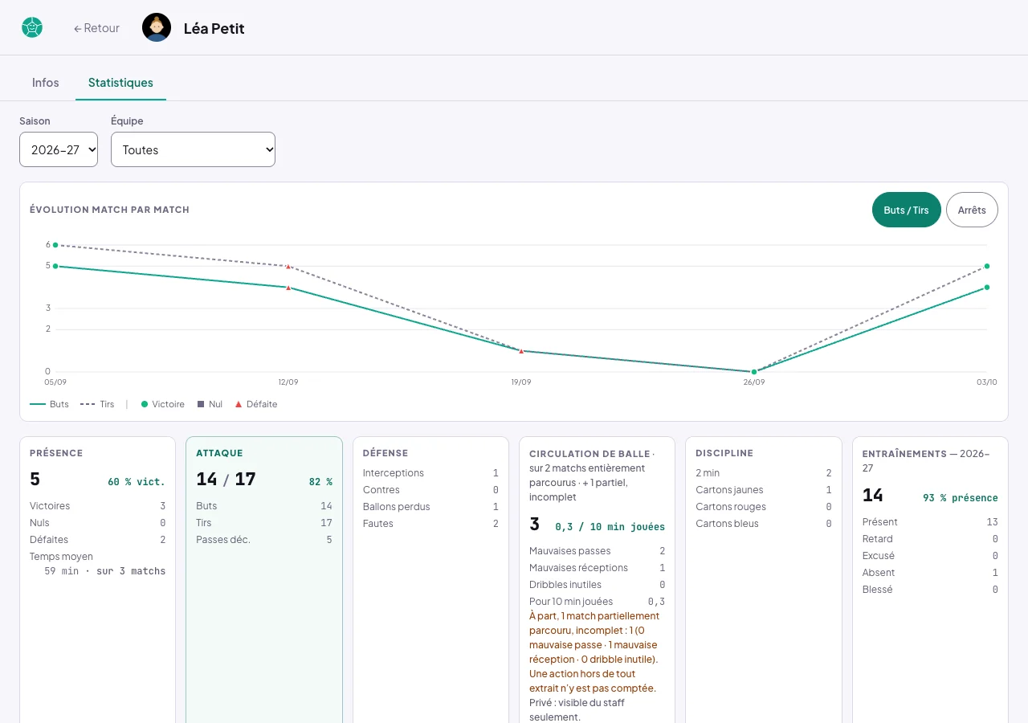Viewport: 1028px width, 723px height.
Task: Expand the Équipe dropdown set to Toutes
Action: click(193, 149)
